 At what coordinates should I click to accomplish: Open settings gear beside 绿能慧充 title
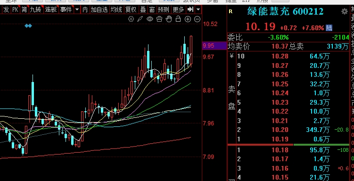point(345,11)
